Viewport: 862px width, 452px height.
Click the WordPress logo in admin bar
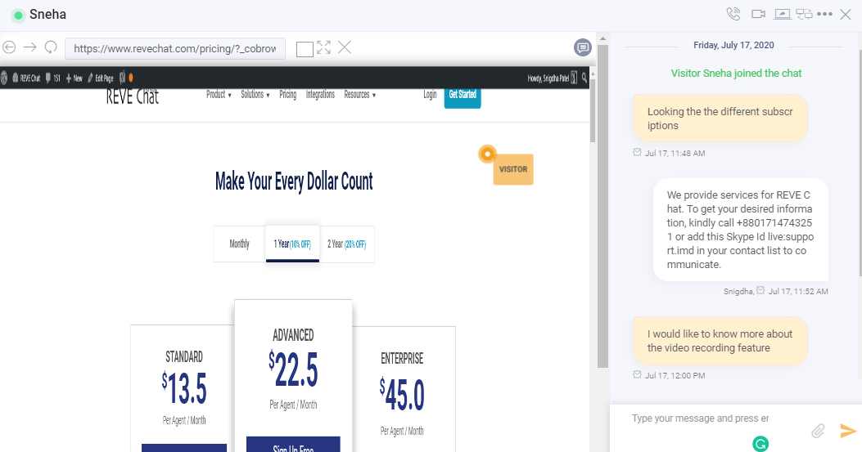(4, 78)
